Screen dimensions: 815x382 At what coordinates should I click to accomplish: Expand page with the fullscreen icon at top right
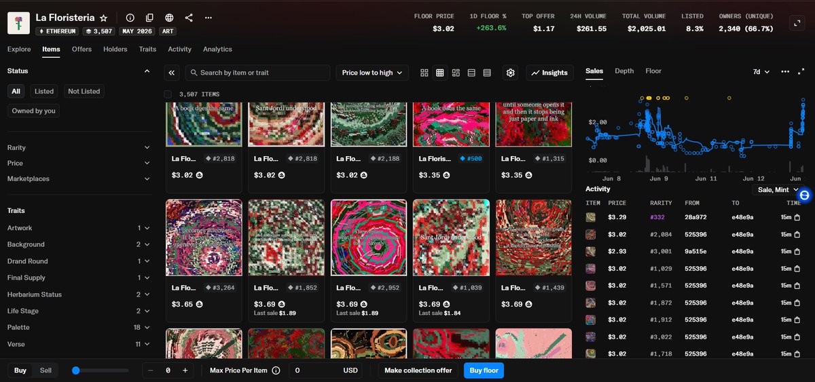(x=797, y=23)
